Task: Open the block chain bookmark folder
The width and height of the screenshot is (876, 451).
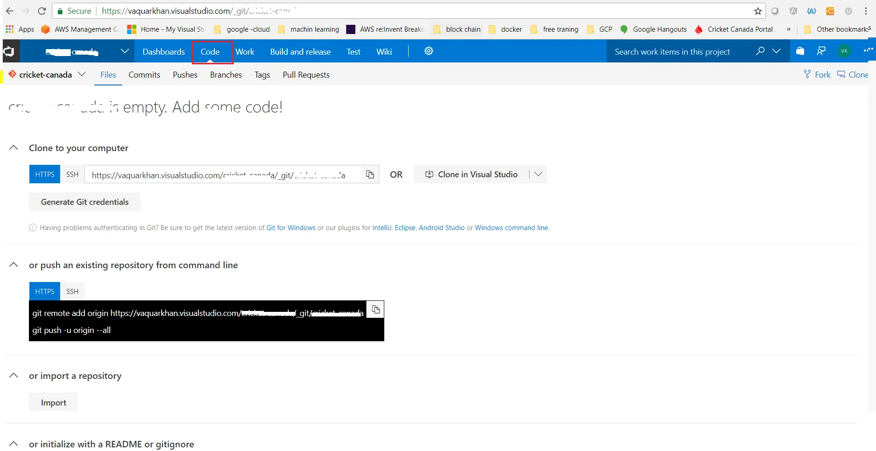Action: 457,29
